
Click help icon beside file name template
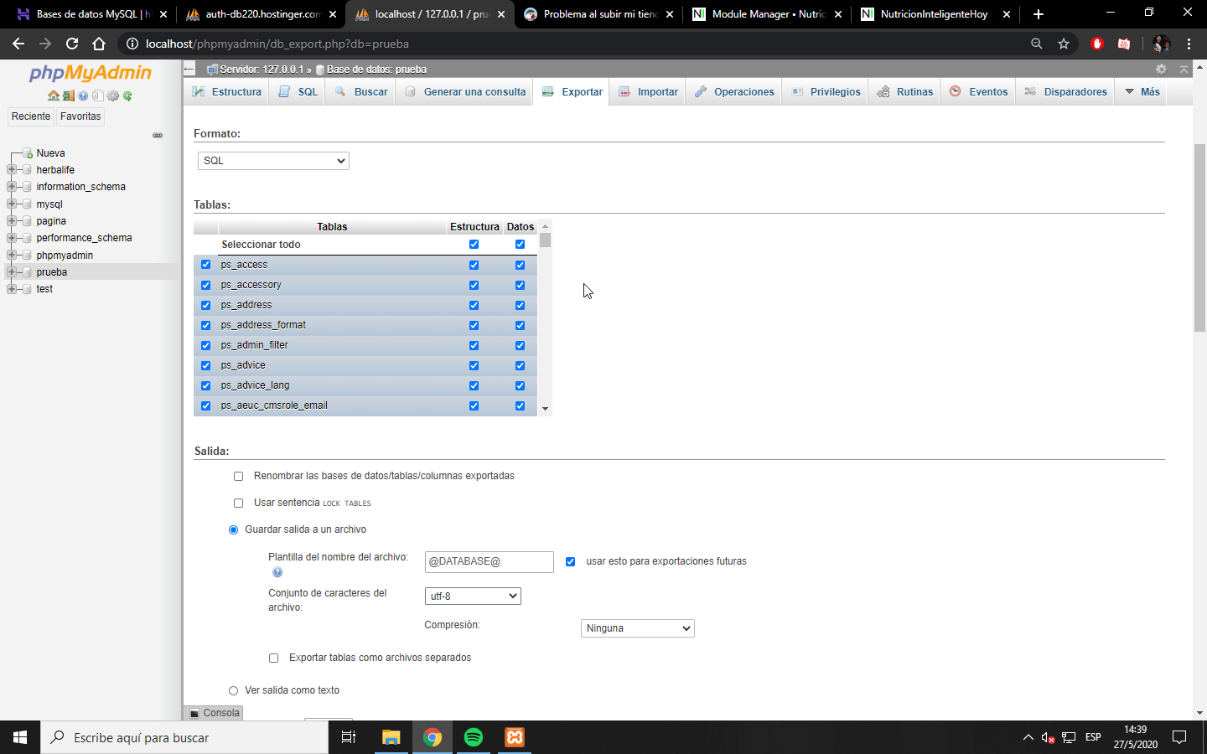[x=277, y=572]
